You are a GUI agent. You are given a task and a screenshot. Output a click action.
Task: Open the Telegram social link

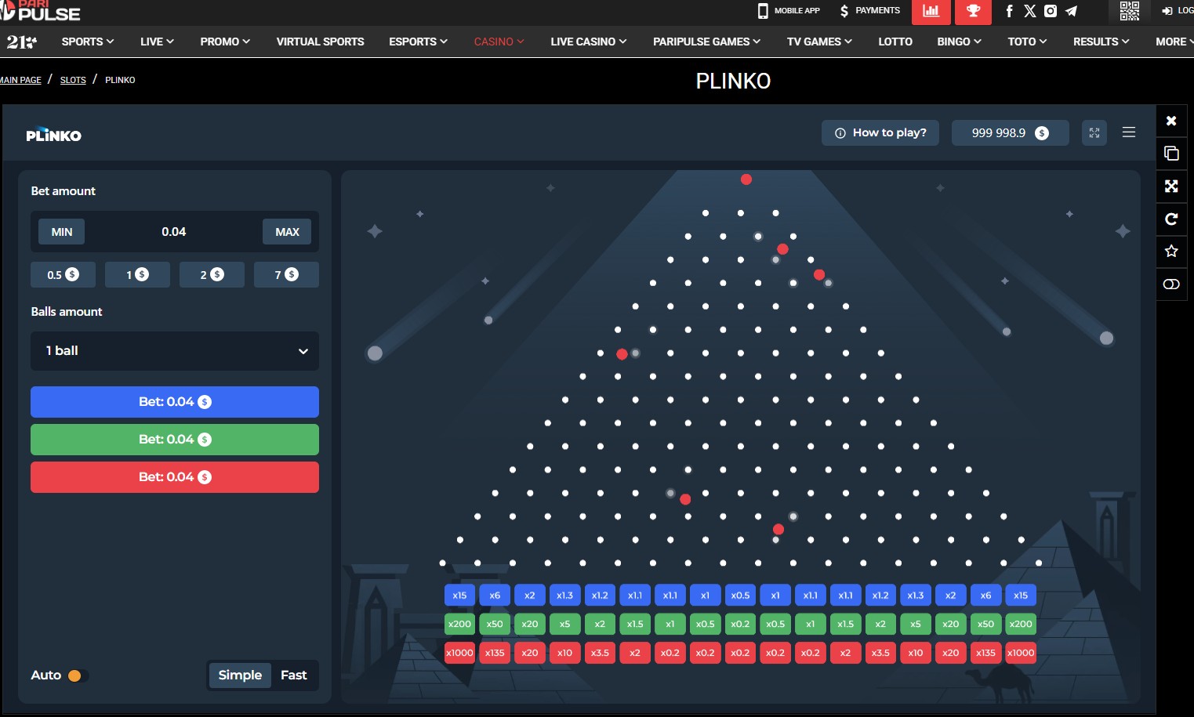1071,11
